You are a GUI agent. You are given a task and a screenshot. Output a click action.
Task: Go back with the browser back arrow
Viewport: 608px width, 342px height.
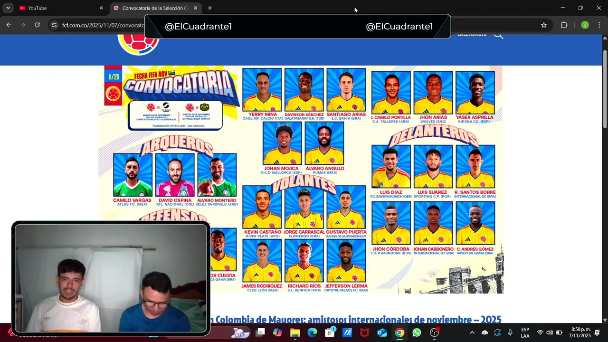tap(9, 25)
